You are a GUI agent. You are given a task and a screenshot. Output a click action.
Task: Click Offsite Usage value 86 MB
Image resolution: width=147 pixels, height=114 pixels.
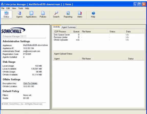[39, 72]
